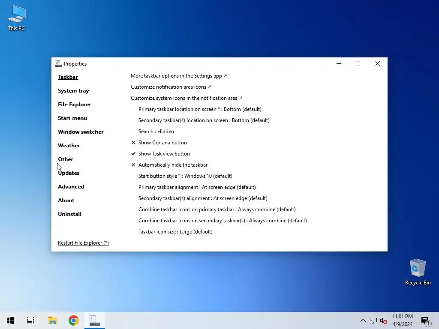439x329 pixels.
Task: Open the Advanced section
Action: click(71, 187)
